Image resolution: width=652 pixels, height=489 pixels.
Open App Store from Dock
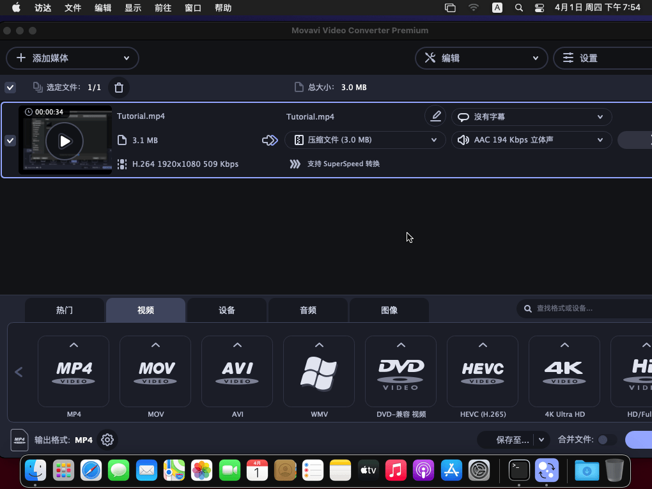tap(451, 470)
